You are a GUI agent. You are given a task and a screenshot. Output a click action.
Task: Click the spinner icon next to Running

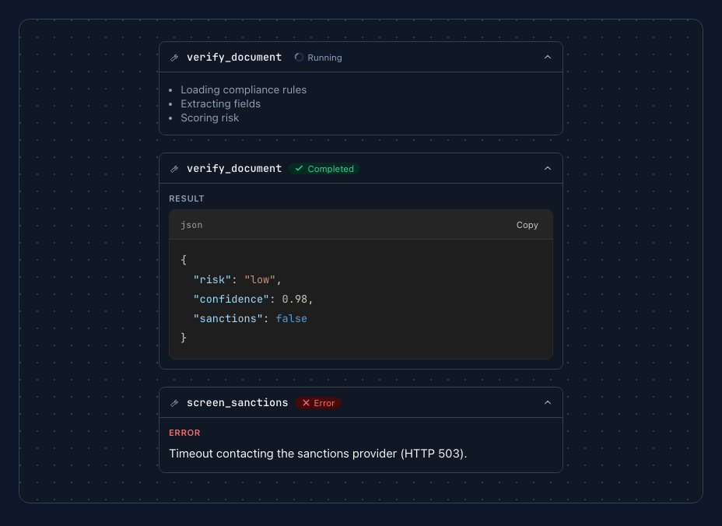tap(299, 58)
